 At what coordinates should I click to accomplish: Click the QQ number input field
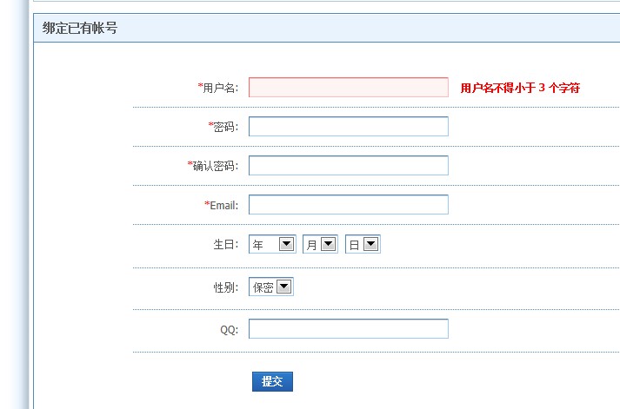(x=348, y=329)
